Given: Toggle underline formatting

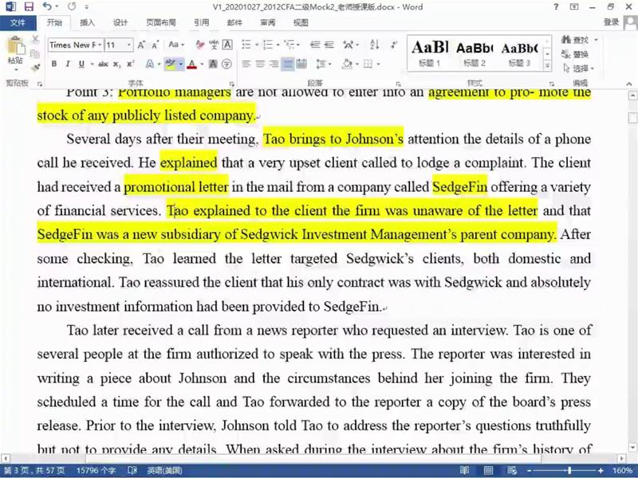Looking at the screenshot, I should (x=81, y=64).
